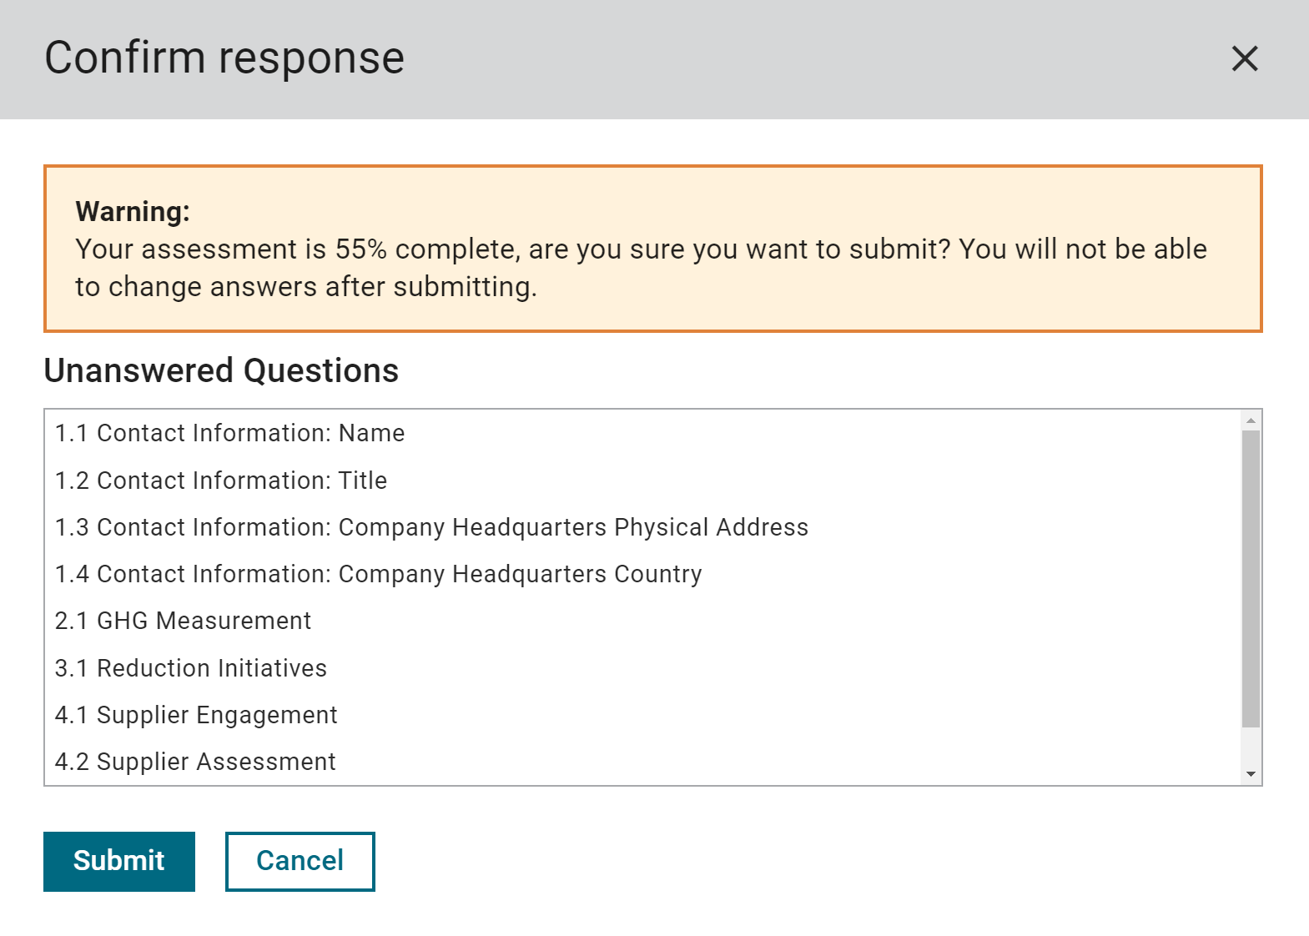Click the 'Warning:' label
The height and width of the screenshot is (936, 1309).
[133, 212]
